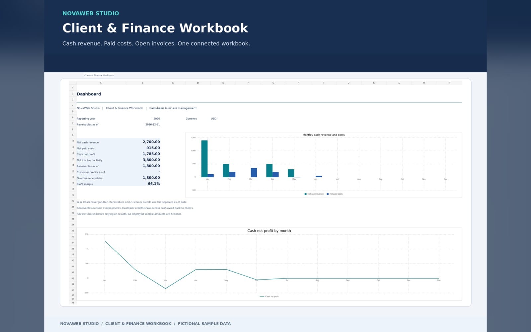This screenshot has width=531, height=332.
Task: Click the 'Cash net profit' line legend entry
Action: pyautogui.click(x=269, y=296)
